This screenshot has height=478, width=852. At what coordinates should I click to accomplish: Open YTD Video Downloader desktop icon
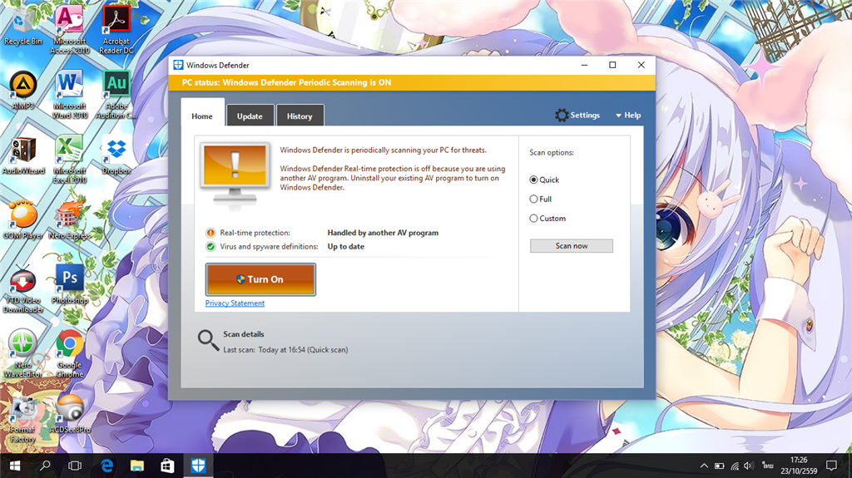[x=22, y=289]
